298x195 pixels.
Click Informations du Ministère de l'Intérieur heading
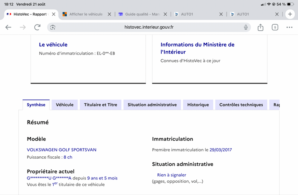[x=197, y=48]
